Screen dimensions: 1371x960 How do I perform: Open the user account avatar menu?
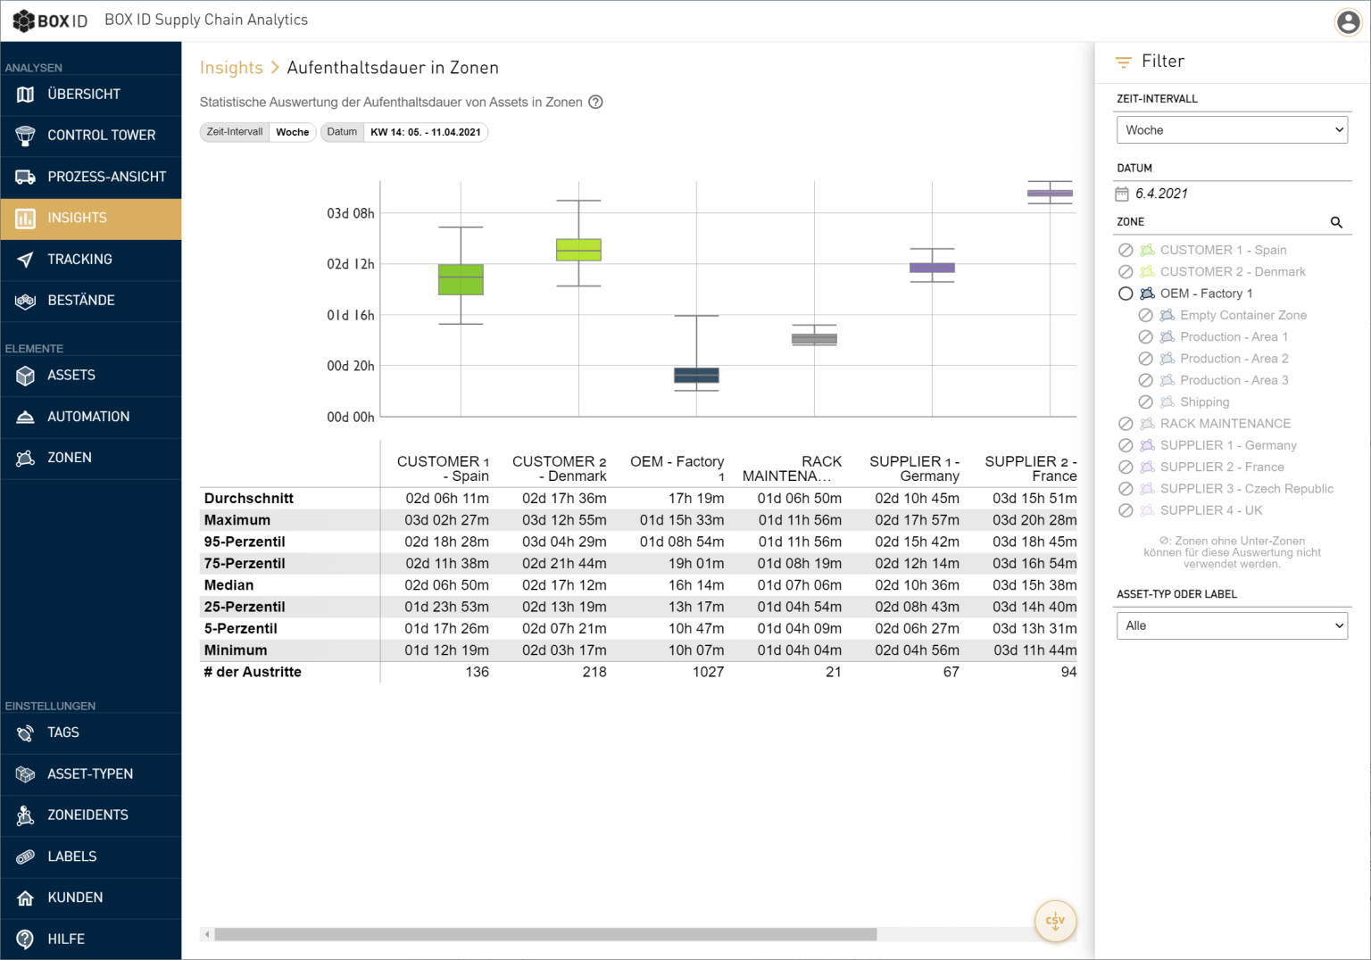[x=1348, y=22]
